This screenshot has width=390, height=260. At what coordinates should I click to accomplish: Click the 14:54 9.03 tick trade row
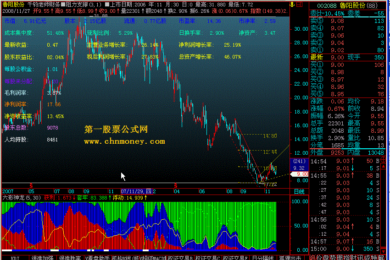345,161
